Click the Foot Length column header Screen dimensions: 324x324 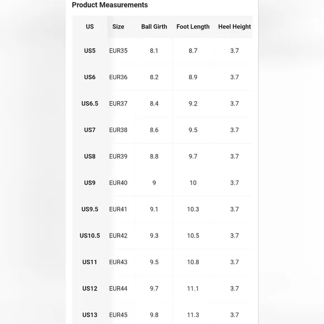193,27
